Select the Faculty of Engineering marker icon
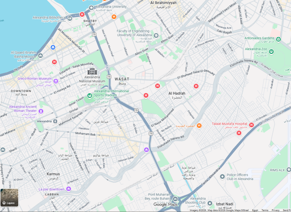 [x=156, y=36]
